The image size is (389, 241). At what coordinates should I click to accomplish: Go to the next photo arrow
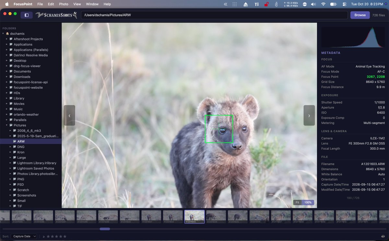pyautogui.click(x=309, y=115)
